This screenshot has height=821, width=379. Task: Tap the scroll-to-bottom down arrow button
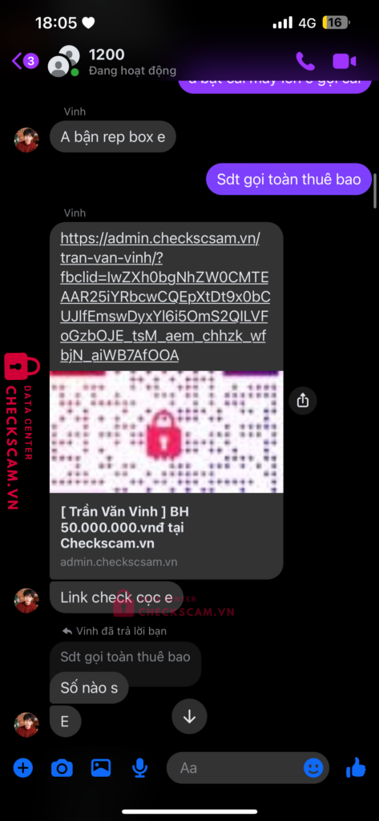189,717
